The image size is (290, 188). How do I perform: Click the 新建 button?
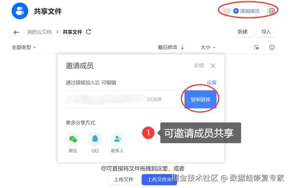pyautogui.click(x=242, y=32)
